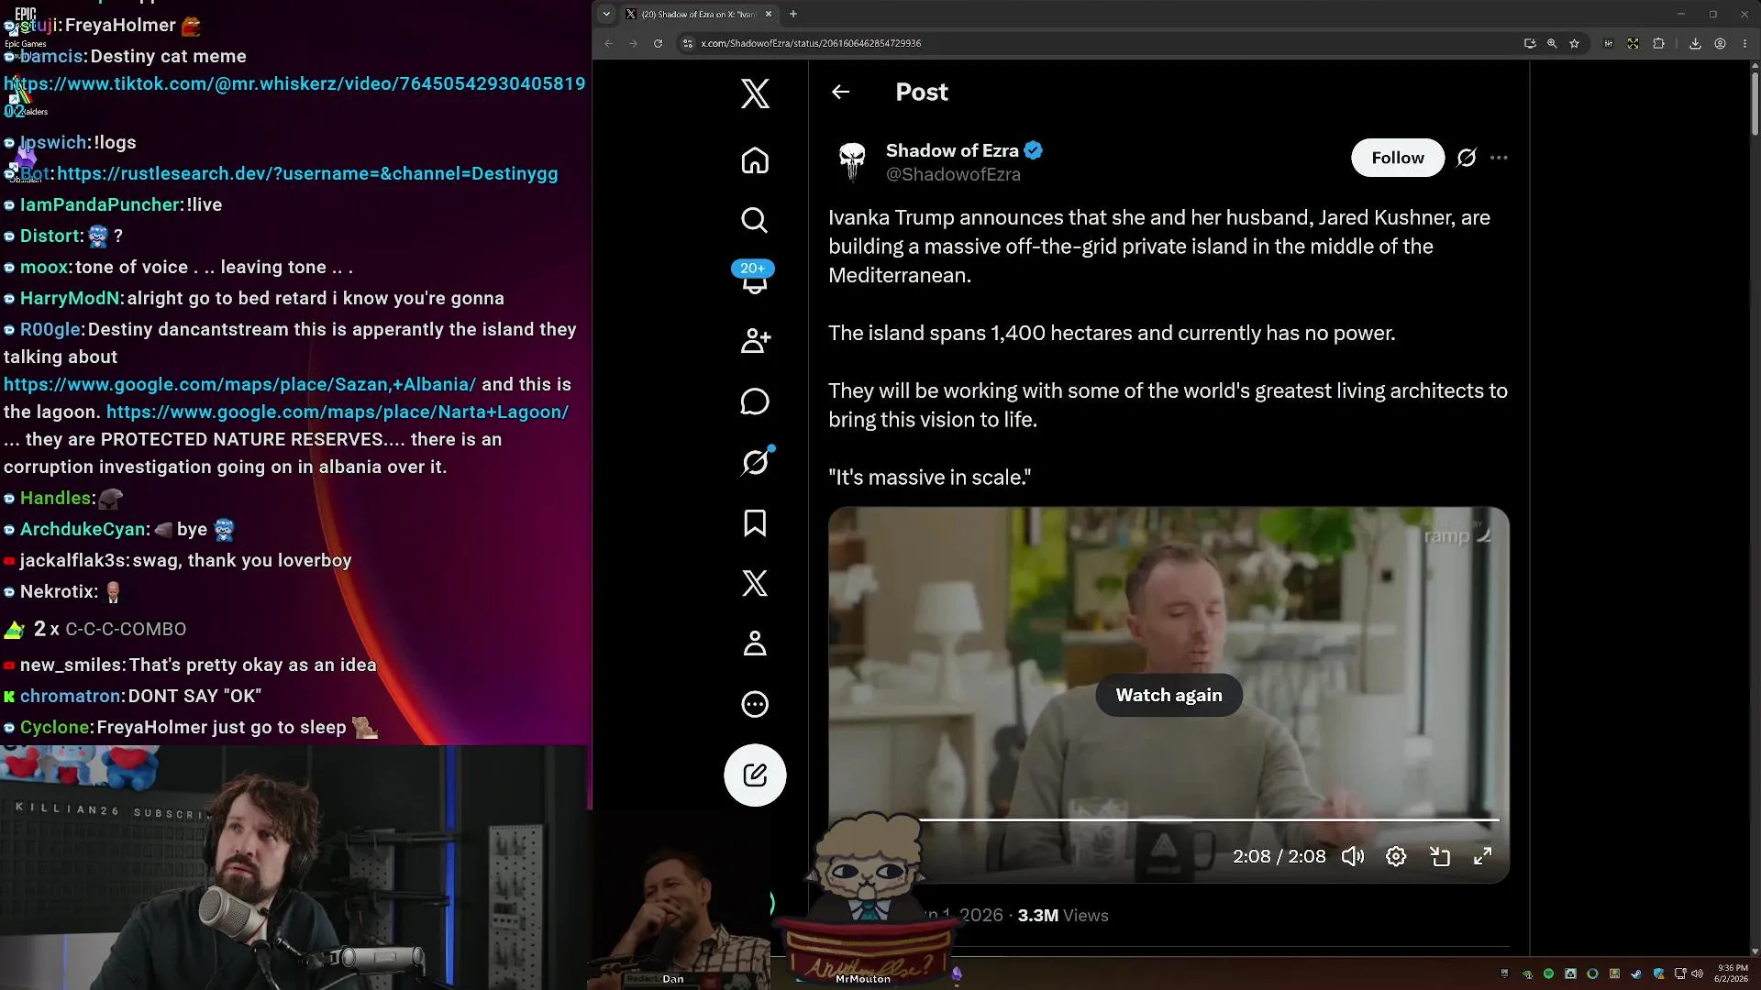Viewport: 1761px width, 990px height.
Task: Go to the X Home feed icon
Action: pyautogui.click(x=755, y=160)
